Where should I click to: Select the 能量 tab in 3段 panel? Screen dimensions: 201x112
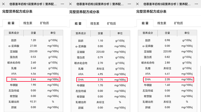pos(145,23)
